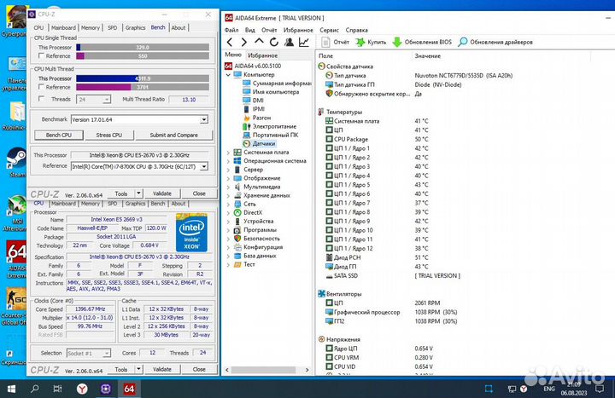The image size is (615, 398).
Task: Click right arrow of tree horizontal scrollbar
Action: tap(307, 370)
